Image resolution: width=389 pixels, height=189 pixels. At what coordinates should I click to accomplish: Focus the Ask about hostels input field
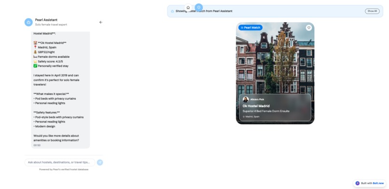tap(59, 162)
